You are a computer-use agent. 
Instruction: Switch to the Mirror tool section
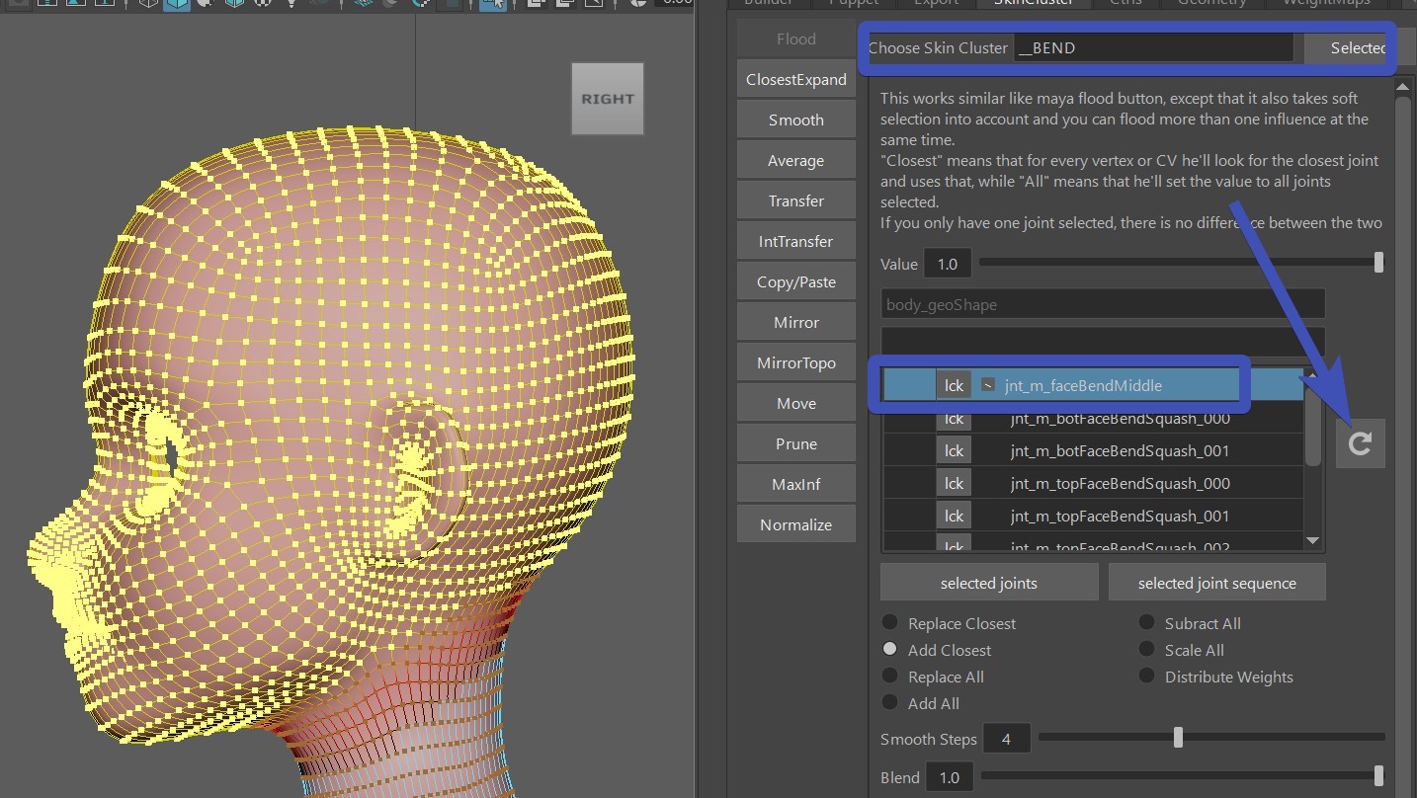click(x=795, y=322)
